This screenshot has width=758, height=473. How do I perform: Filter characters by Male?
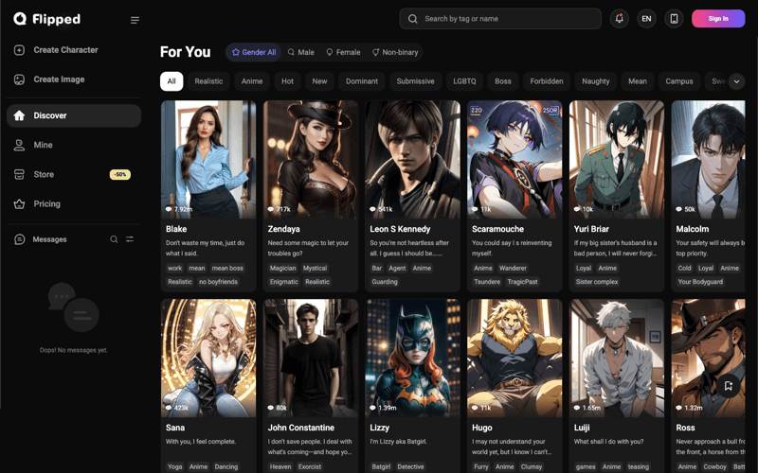[x=300, y=52]
